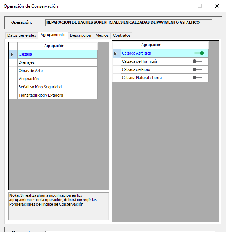Enable the Calzada de Hormigón toggle

point(197,61)
